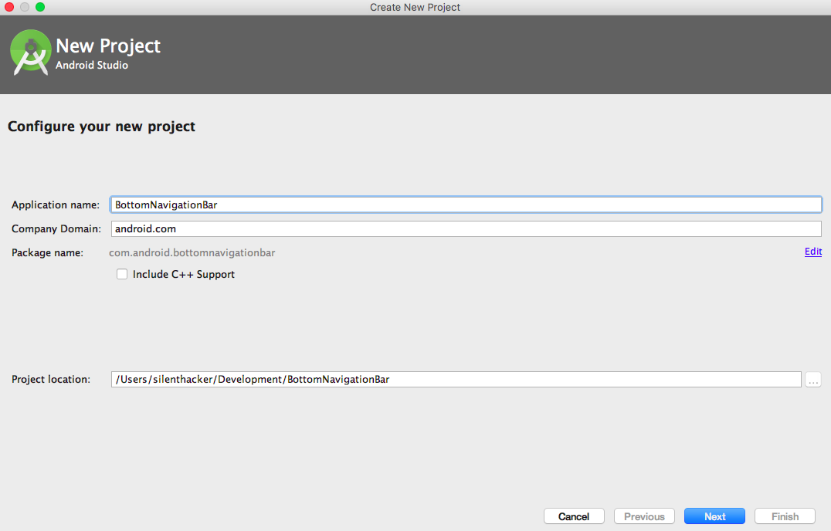Click the Include C++ Support label text
This screenshot has width=831, height=531.
184,274
